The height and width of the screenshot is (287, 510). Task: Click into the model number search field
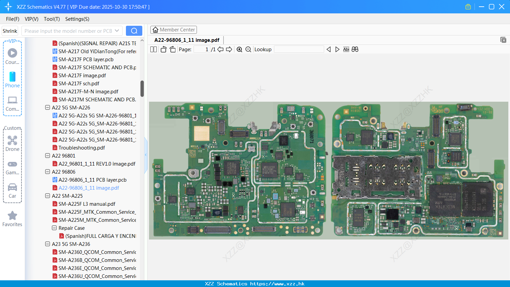(68, 31)
